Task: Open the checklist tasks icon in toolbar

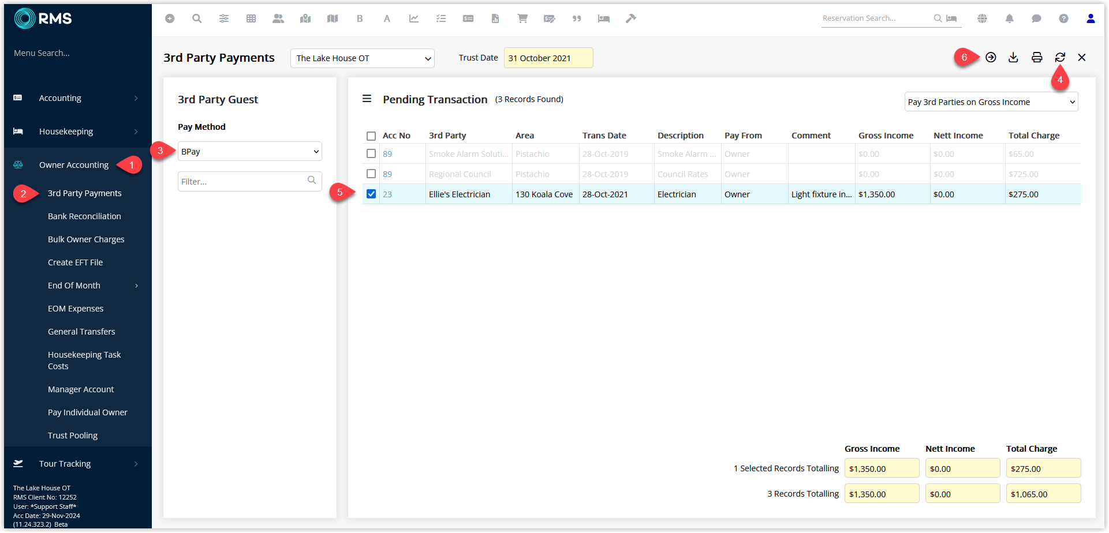Action: 441,18
